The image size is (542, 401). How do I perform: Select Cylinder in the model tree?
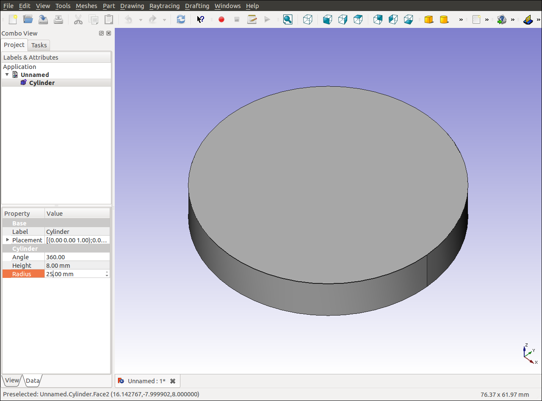pos(42,83)
